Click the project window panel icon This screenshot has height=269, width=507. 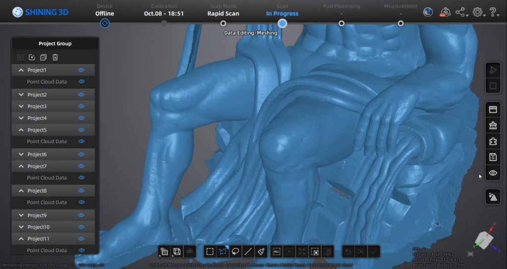[x=493, y=109]
